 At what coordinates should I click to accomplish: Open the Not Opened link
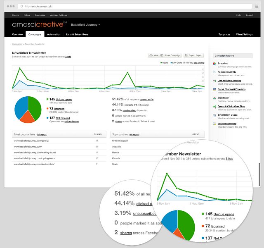[63, 118]
